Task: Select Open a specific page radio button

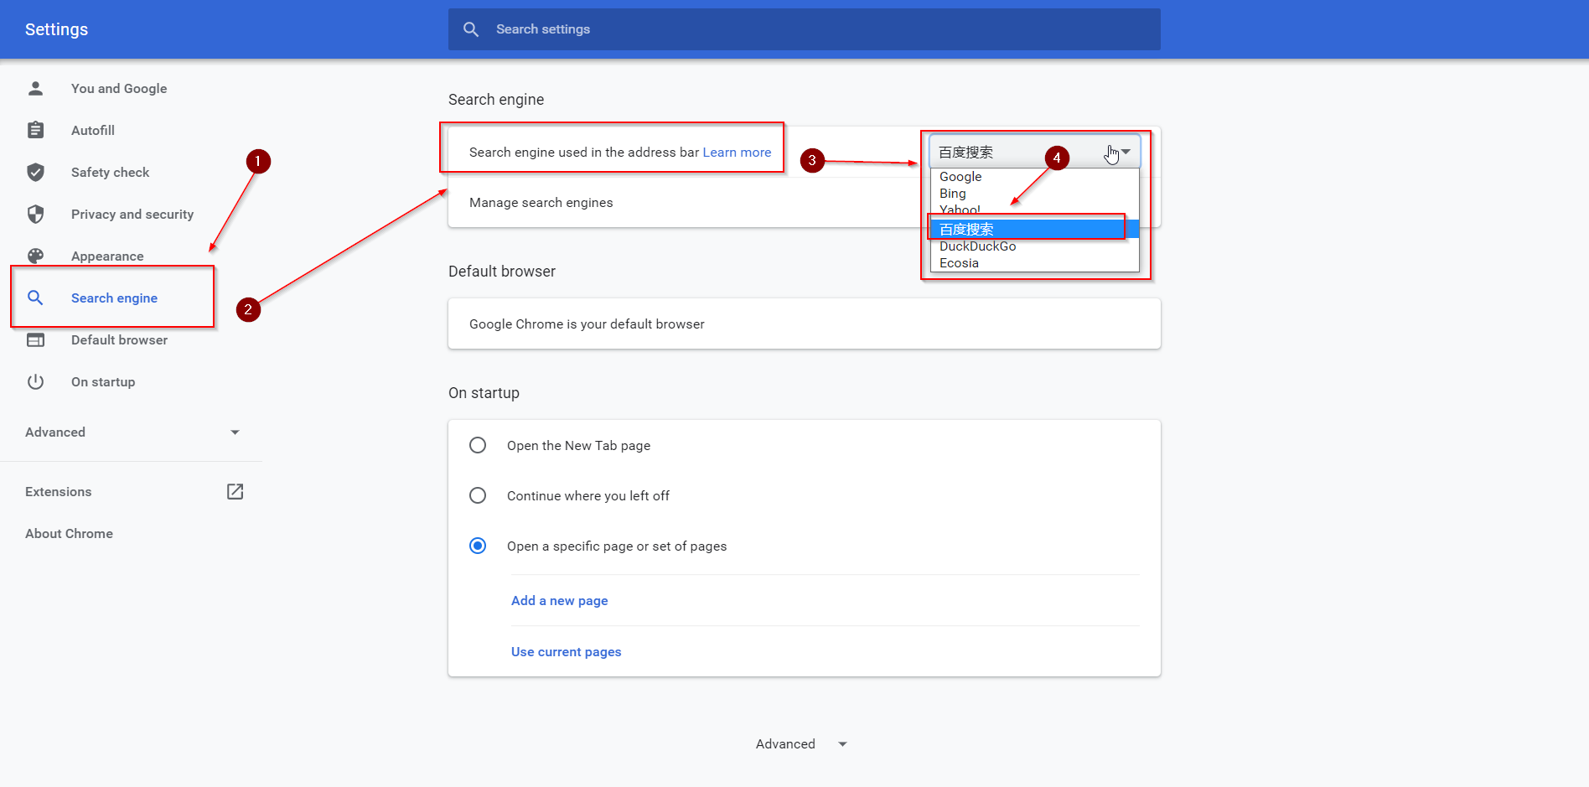Action: pos(478,546)
